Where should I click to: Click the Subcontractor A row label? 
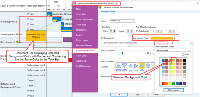click(x=36, y=70)
